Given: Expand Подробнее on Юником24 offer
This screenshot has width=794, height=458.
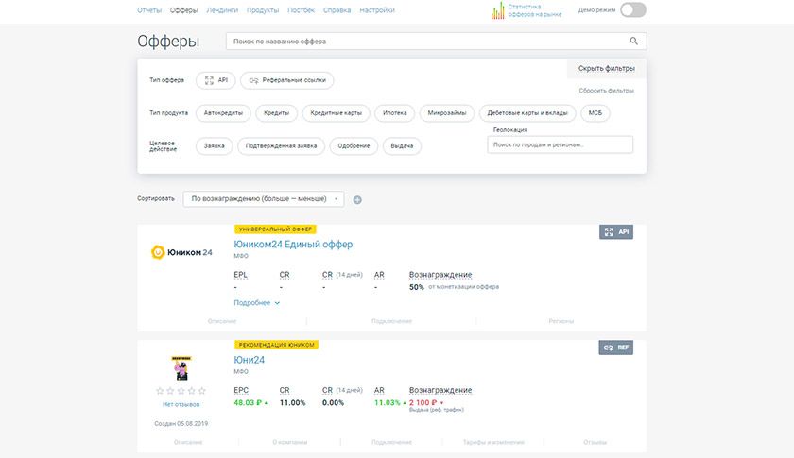Looking at the screenshot, I should pyautogui.click(x=257, y=302).
